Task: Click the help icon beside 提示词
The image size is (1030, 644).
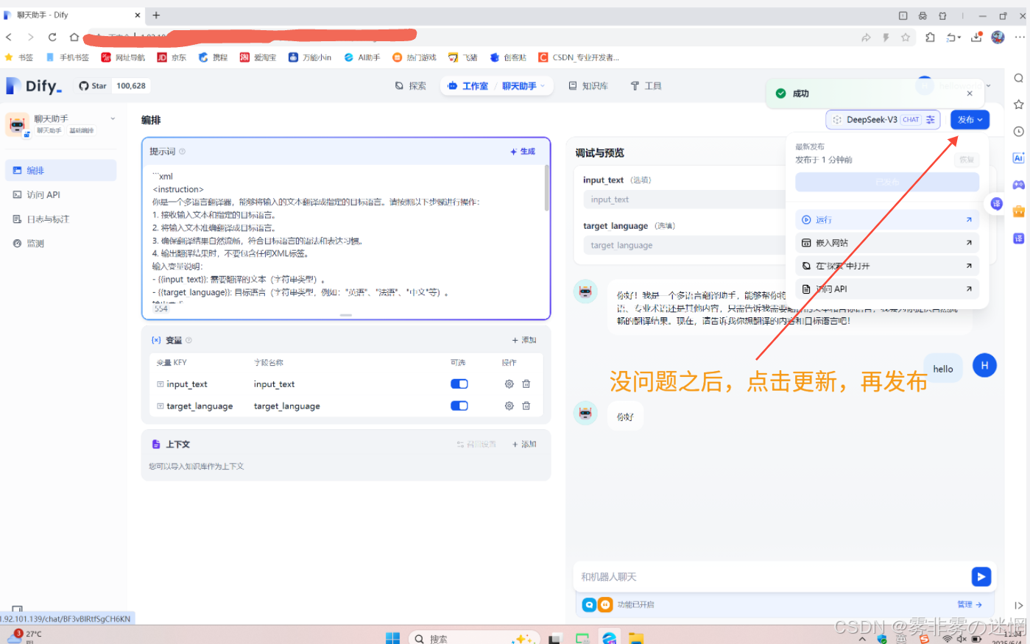Action: coord(183,152)
